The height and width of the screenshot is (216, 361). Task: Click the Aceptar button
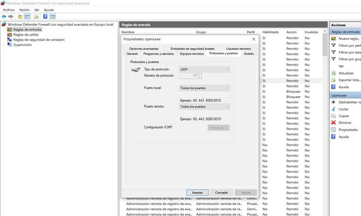[197, 193]
